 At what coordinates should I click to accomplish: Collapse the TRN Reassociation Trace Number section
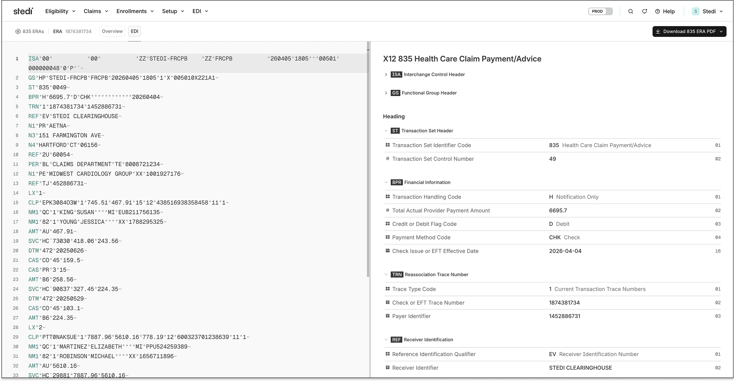[386, 275]
